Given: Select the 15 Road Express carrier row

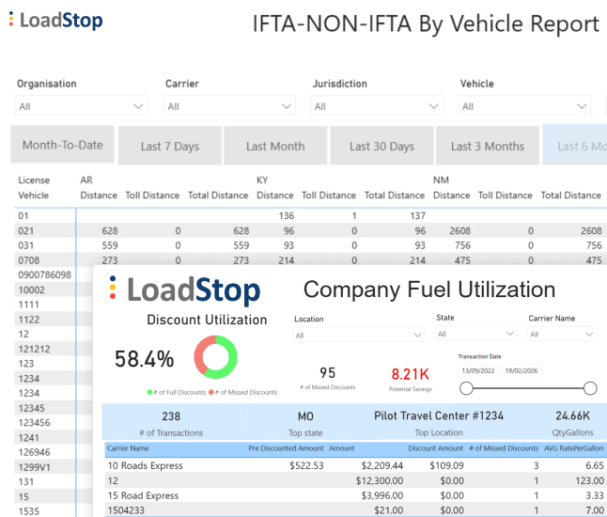Looking at the screenshot, I should pyautogui.click(x=356, y=495).
